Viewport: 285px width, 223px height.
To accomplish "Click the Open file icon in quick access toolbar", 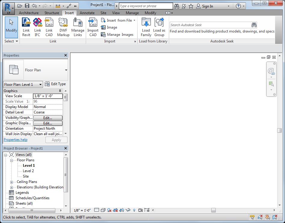I will (20, 6).
